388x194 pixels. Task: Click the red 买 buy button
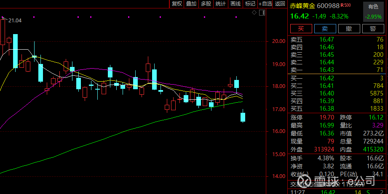point(301,29)
